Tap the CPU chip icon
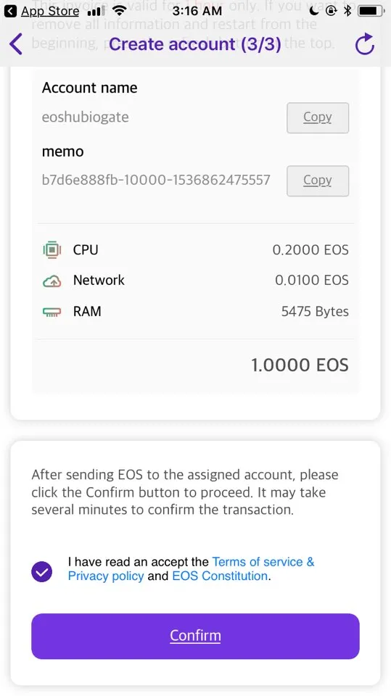Screen dimensions: 391x696 (x=52, y=250)
